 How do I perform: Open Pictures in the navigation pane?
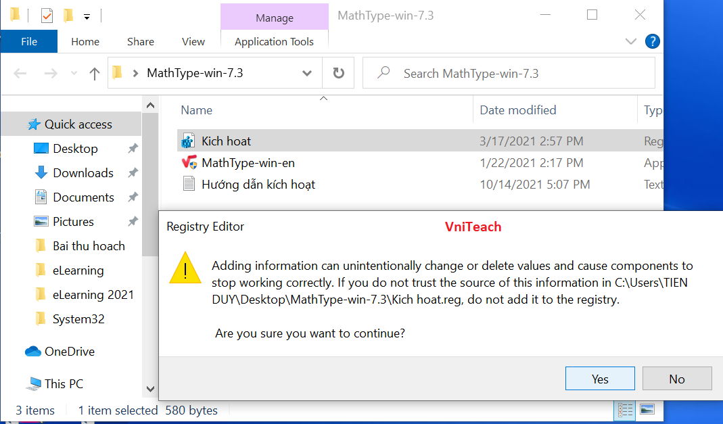(73, 222)
